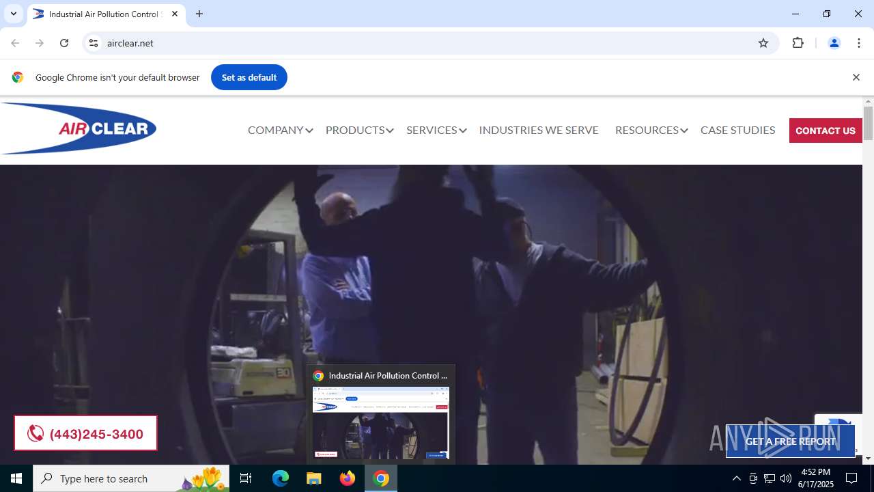Open INDUSTRIES WE SERVE page
The image size is (874, 492).
(x=539, y=130)
